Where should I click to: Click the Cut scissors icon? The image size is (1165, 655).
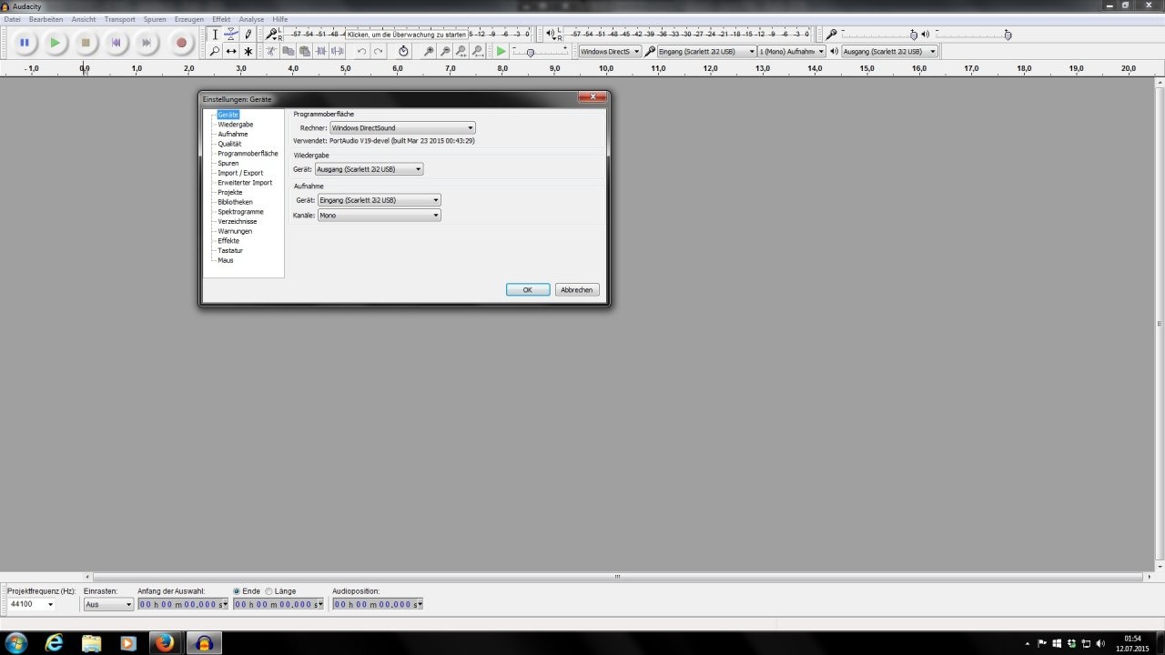click(271, 52)
